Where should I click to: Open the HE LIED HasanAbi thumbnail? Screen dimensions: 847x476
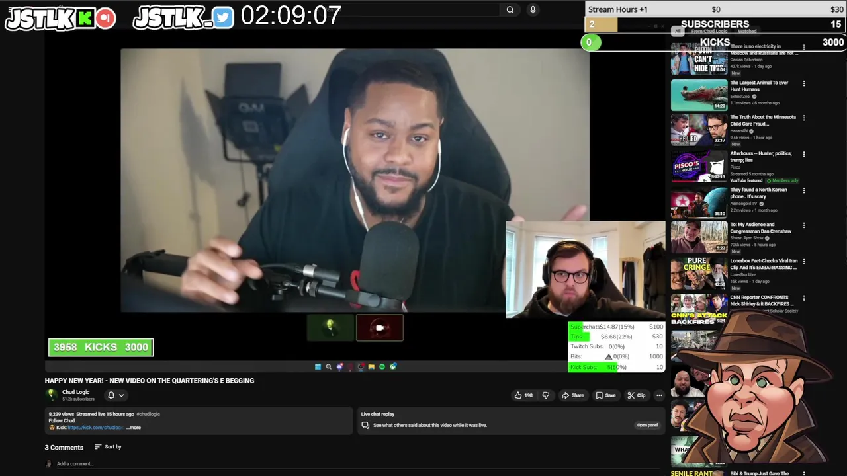699,130
